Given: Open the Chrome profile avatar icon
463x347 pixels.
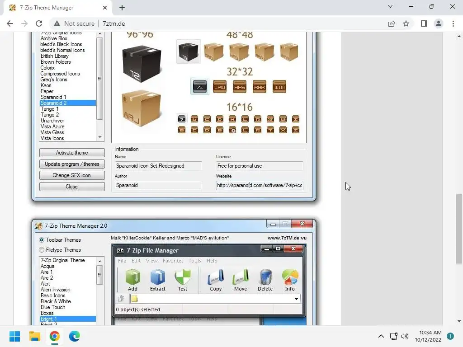Looking at the screenshot, I should click(x=439, y=23).
